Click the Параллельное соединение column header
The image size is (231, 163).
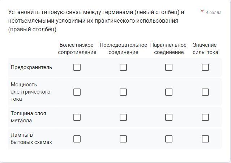168,49
